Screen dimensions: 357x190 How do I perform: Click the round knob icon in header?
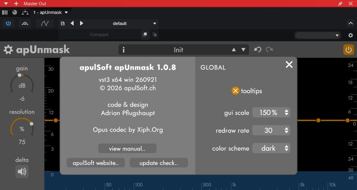click(15, 12)
